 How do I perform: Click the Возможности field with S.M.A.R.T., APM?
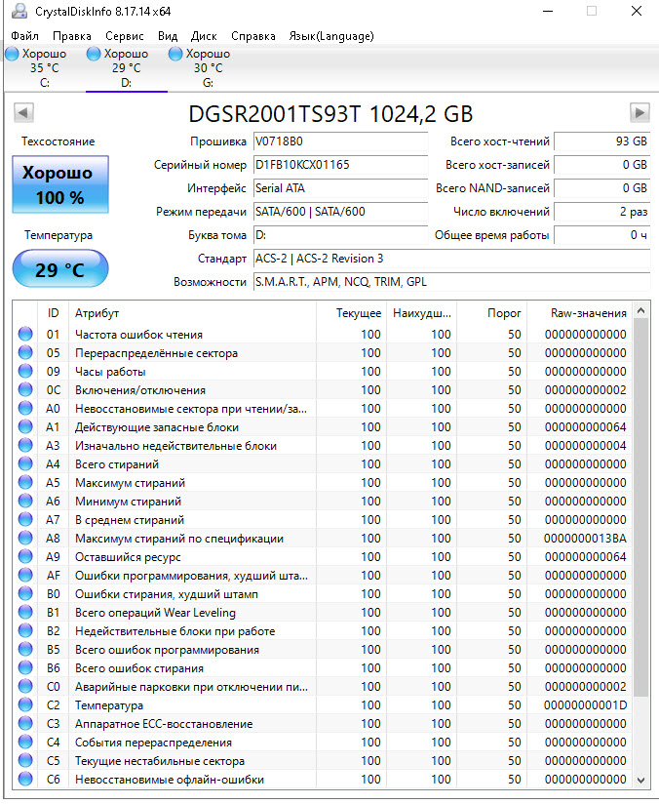(452, 282)
